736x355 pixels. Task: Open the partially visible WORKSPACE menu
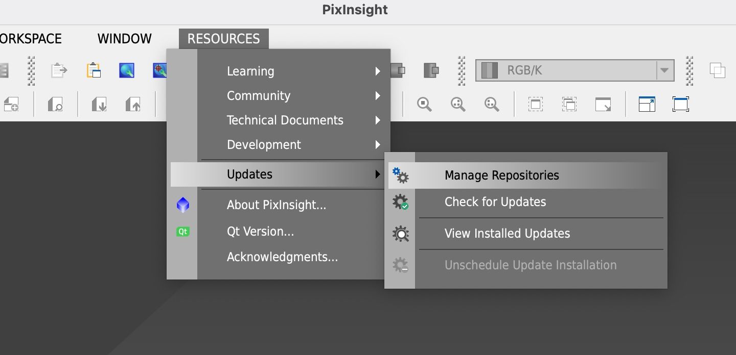click(x=31, y=39)
